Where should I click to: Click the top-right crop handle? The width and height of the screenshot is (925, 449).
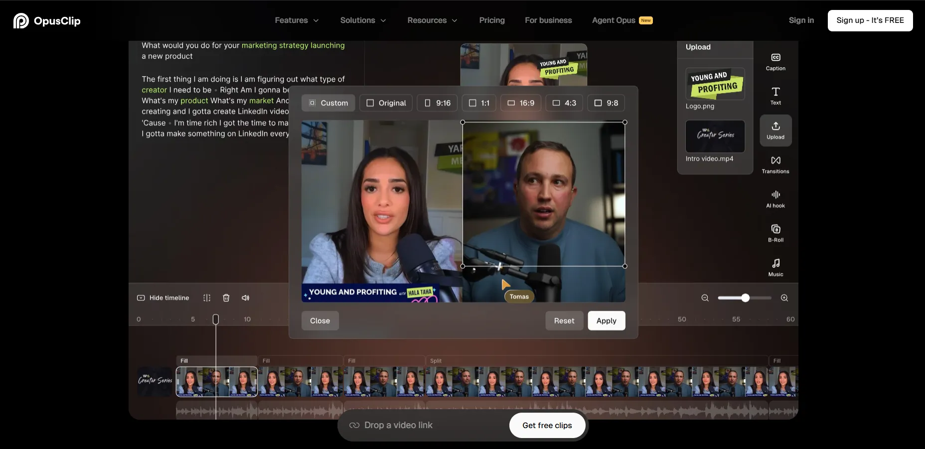click(x=625, y=122)
